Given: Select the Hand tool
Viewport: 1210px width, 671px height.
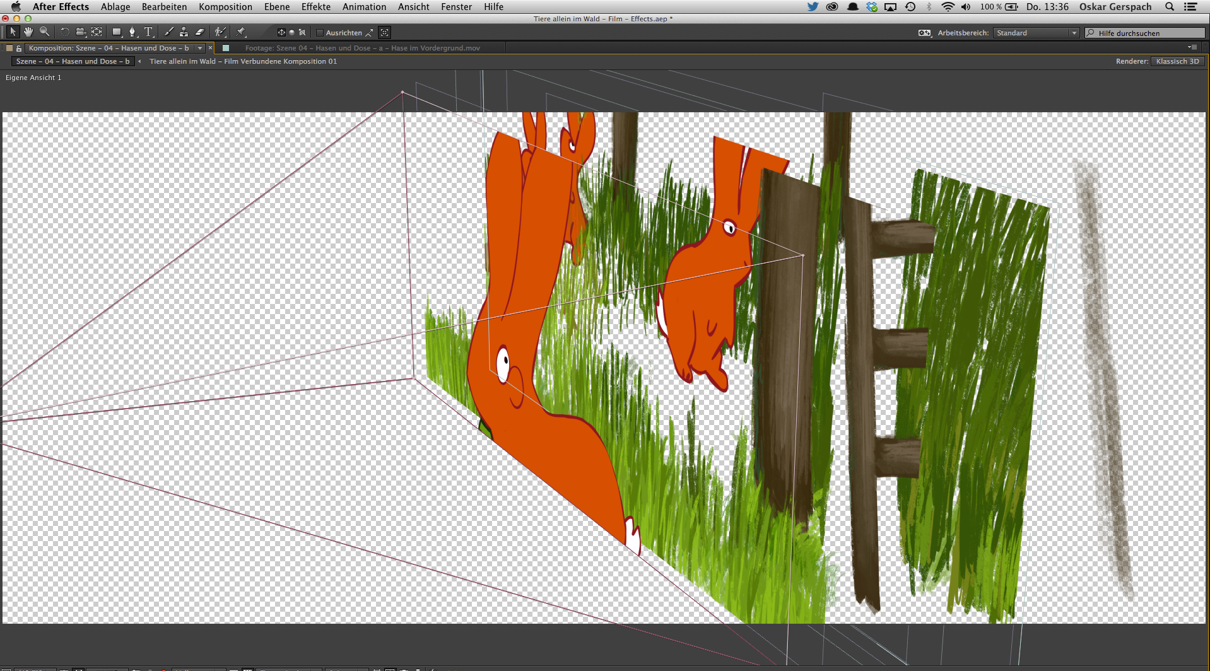Looking at the screenshot, I should click(x=28, y=32).
